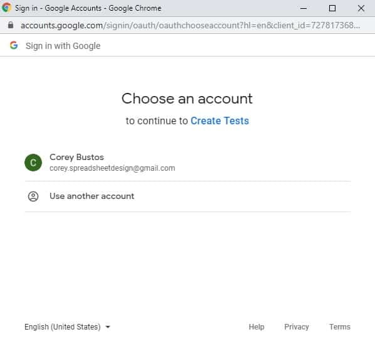Click the Google G logo
Image resolution: width=375 pixels, height=349 pixels.
point(14,45)
